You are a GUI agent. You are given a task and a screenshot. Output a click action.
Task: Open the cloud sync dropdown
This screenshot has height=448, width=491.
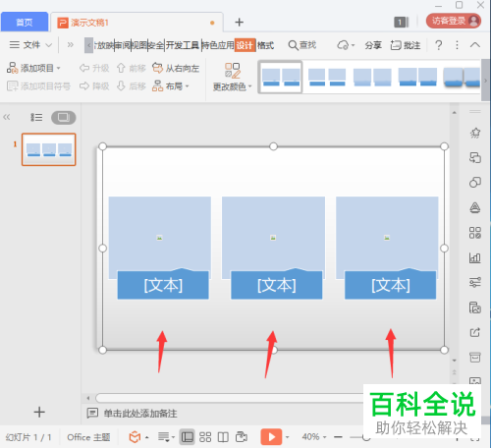tap(346, 45)
